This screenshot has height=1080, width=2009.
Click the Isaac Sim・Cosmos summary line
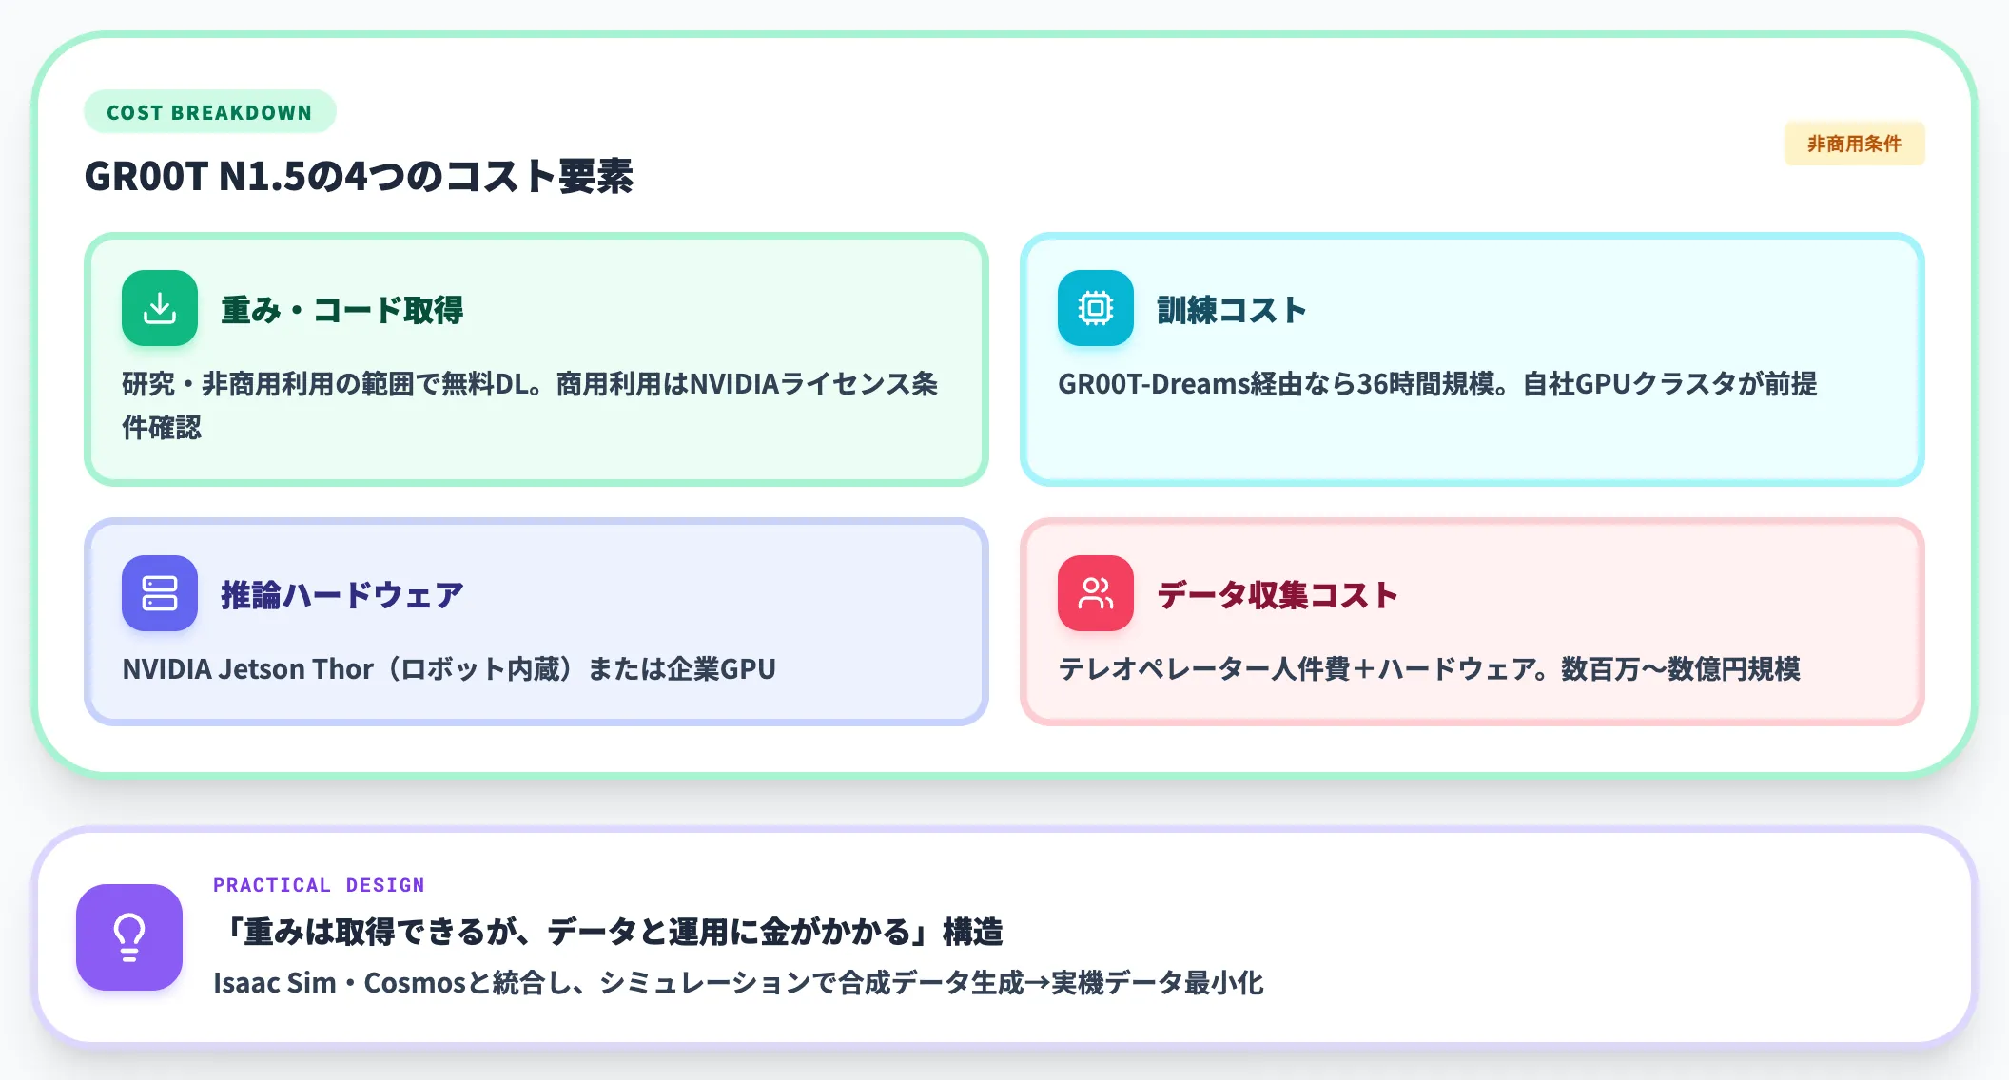click(x=738, y=982)
